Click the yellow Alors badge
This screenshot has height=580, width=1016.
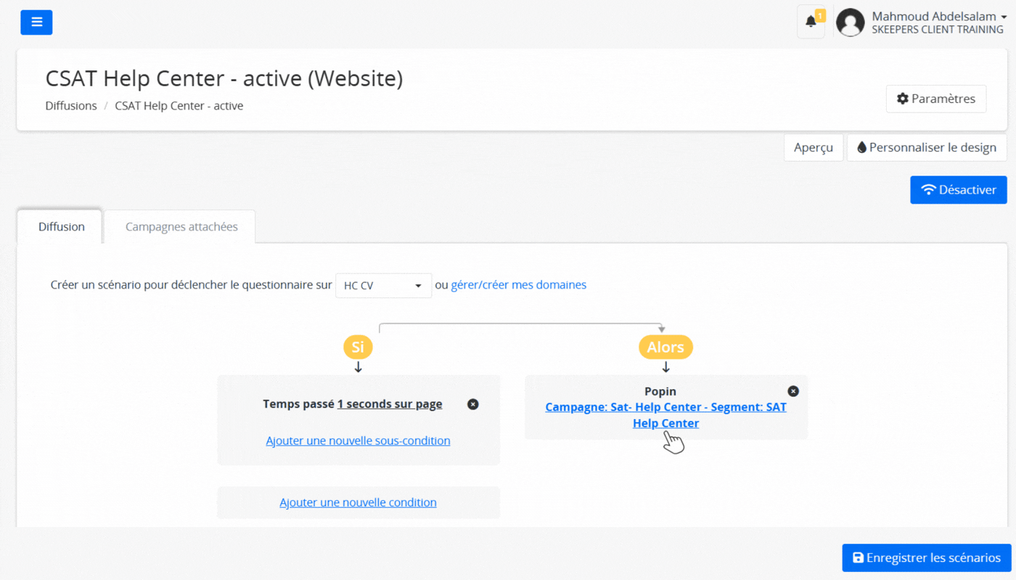tap(665, 347)
